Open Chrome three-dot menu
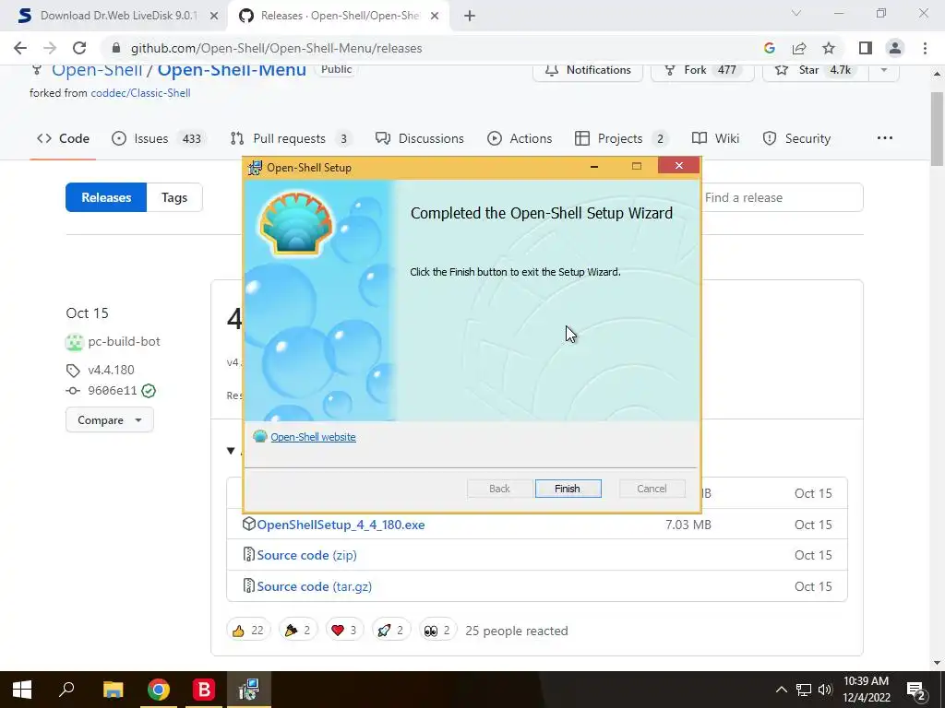Image resolution: width=945 pixels, height=708 pixels. pyautogui.click(x=925, y=48)
